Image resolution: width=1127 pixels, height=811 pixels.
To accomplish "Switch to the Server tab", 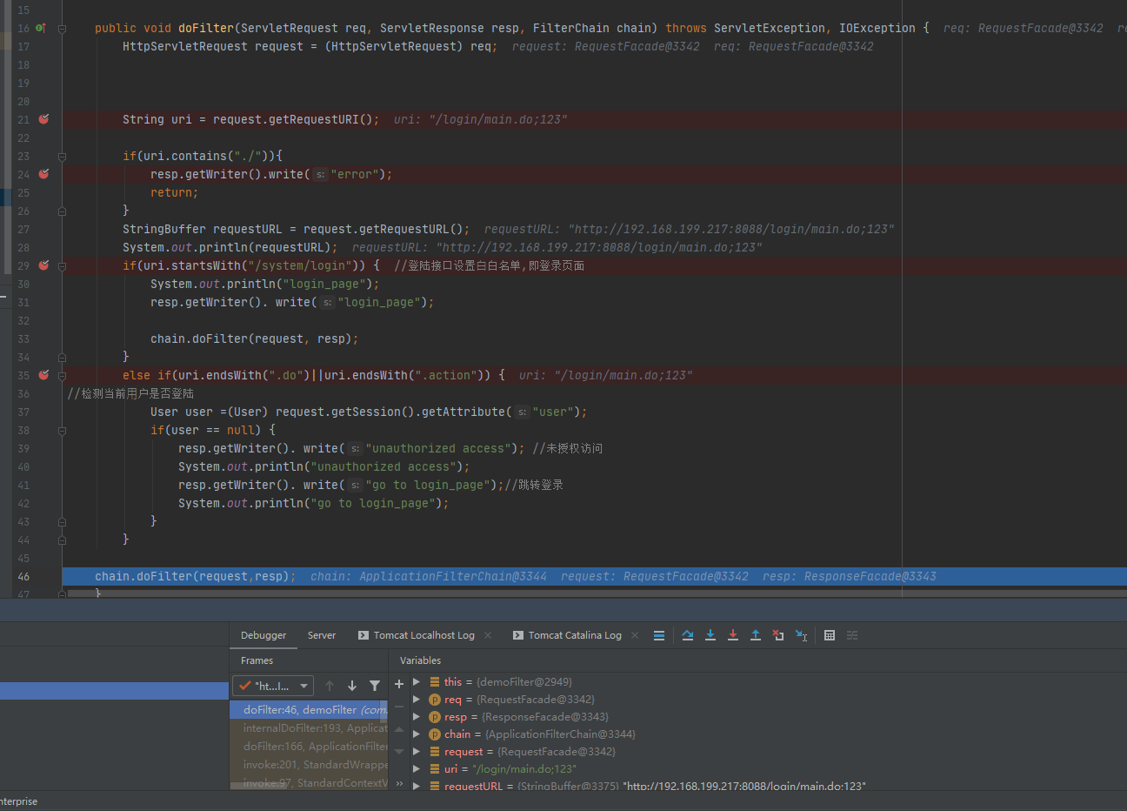I will point(321,635).
